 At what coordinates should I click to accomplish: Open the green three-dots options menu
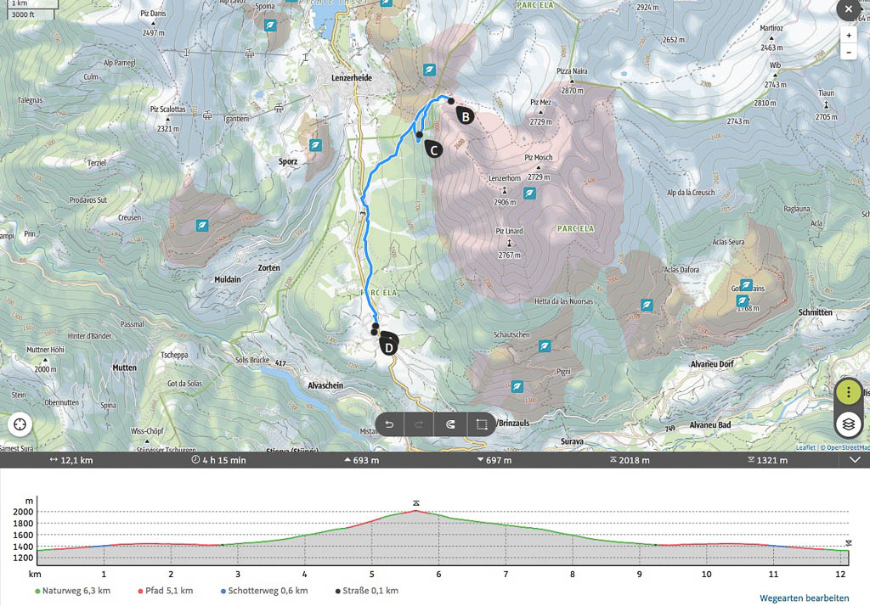pyautogui.click(x=849, y=392)
